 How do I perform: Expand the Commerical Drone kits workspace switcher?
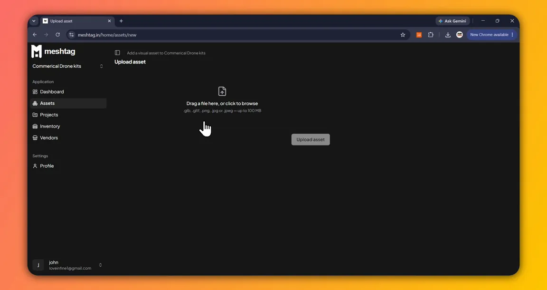68,66
